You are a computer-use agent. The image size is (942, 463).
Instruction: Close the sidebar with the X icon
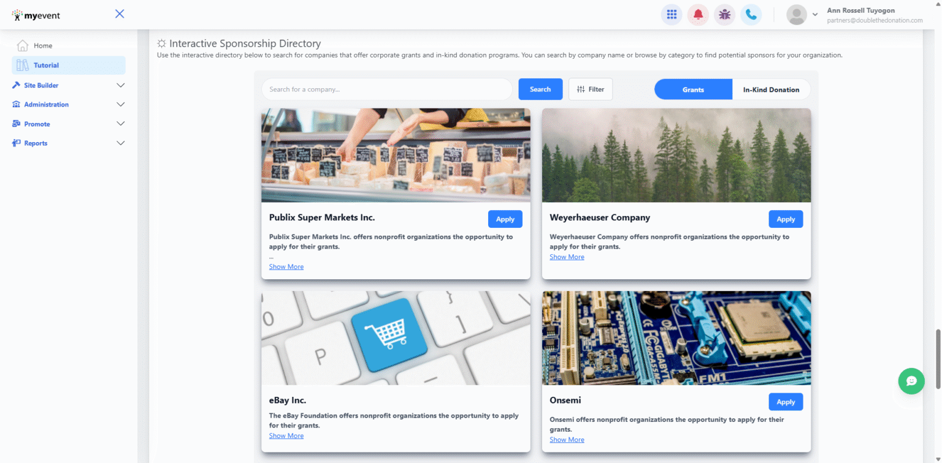pyautogui.click(x=119, y=13)
